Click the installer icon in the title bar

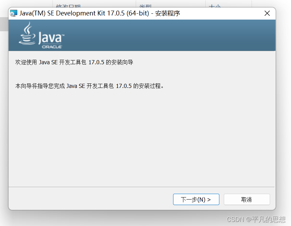tap(14, 13)
